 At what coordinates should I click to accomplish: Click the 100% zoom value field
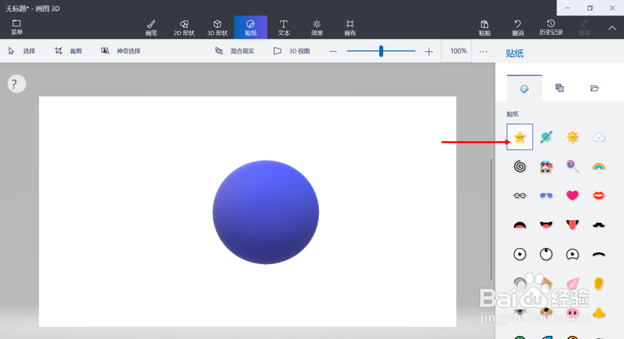point(458,51)
